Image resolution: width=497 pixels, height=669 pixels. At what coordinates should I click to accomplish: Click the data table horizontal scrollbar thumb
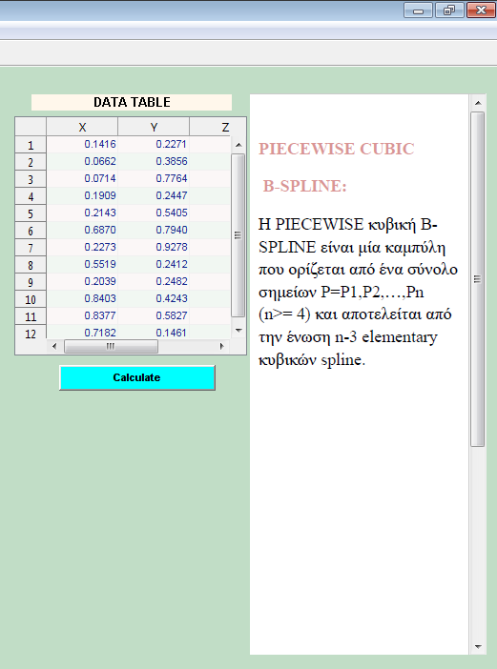pos(111,346)
